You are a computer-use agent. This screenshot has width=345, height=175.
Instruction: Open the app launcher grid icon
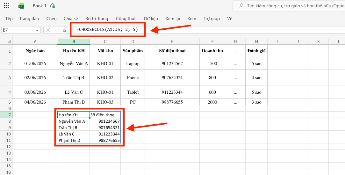point(6,6)
